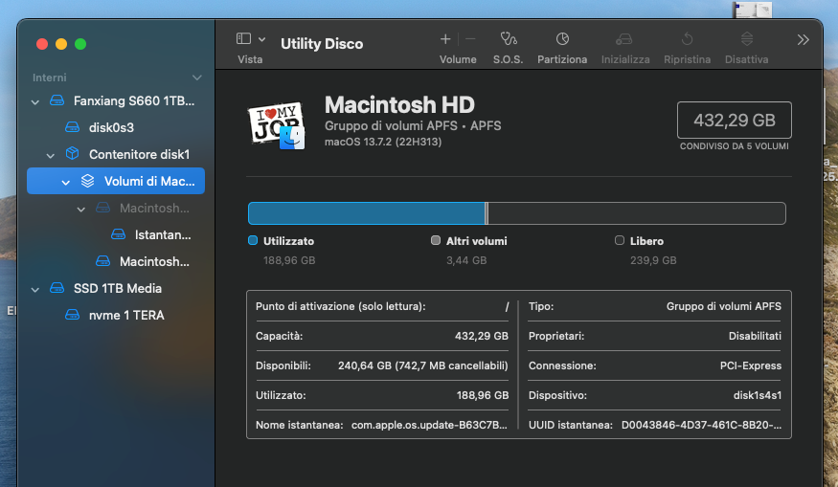The width and height of the screenshot is (838, 487).
Task: Click macOS 13.7.2 (22H313) version text
Action: (x=383, y=142)
